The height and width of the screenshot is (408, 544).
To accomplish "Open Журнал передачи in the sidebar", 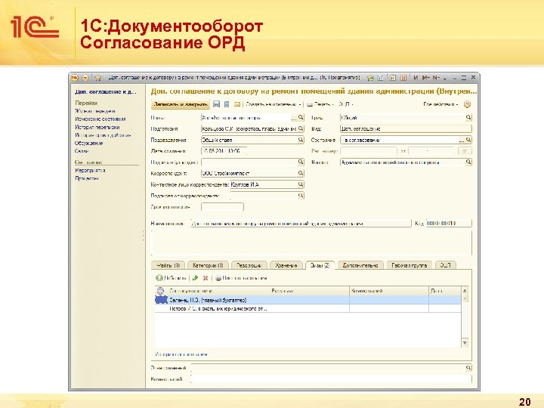I will pyautogui.click(x=95, y=111).
